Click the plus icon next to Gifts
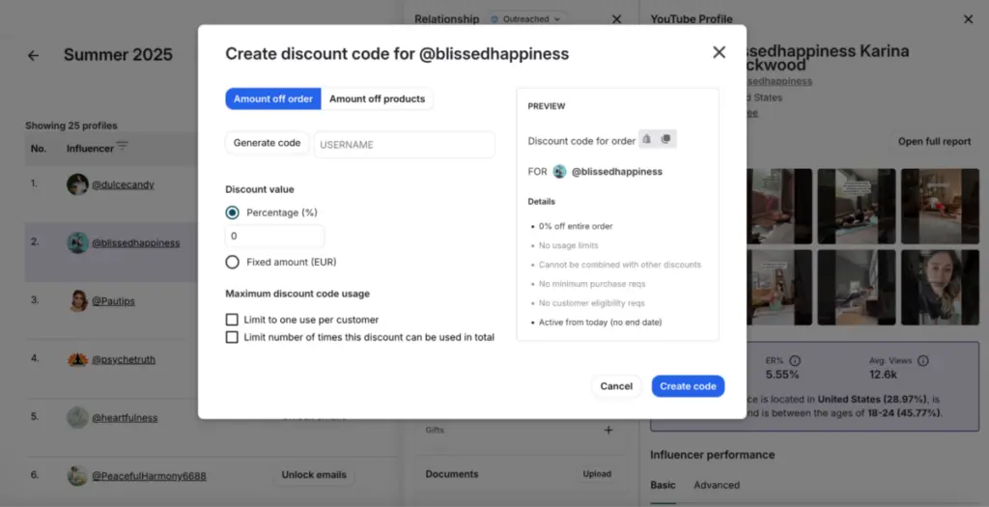The height and width of the screenshot is (507, 989). [x=608, y=430]
